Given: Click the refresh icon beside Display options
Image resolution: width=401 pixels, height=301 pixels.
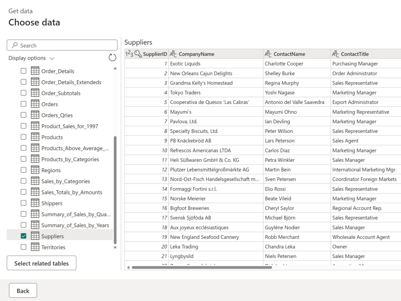Looking at the screenshot, I should pos(112,57).
